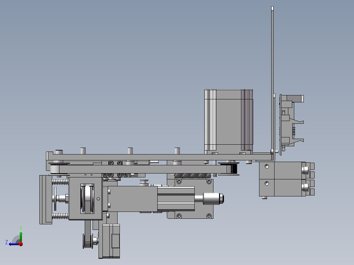Select the grooved roller wheel inside bracket
Image resolution: width=354 pixels, height=265 pixels.
tap(87, 199)
